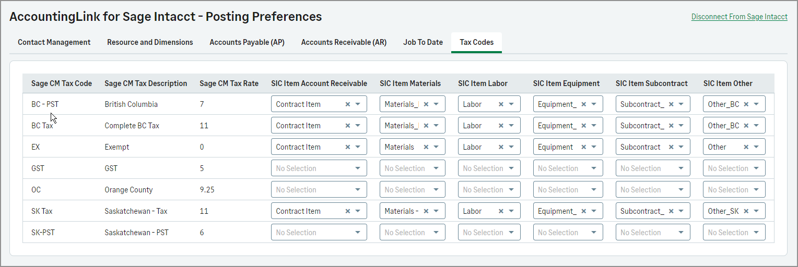Clear Materials selection in BC Tax row
798x267 pixels.
(x=426, y=126)
